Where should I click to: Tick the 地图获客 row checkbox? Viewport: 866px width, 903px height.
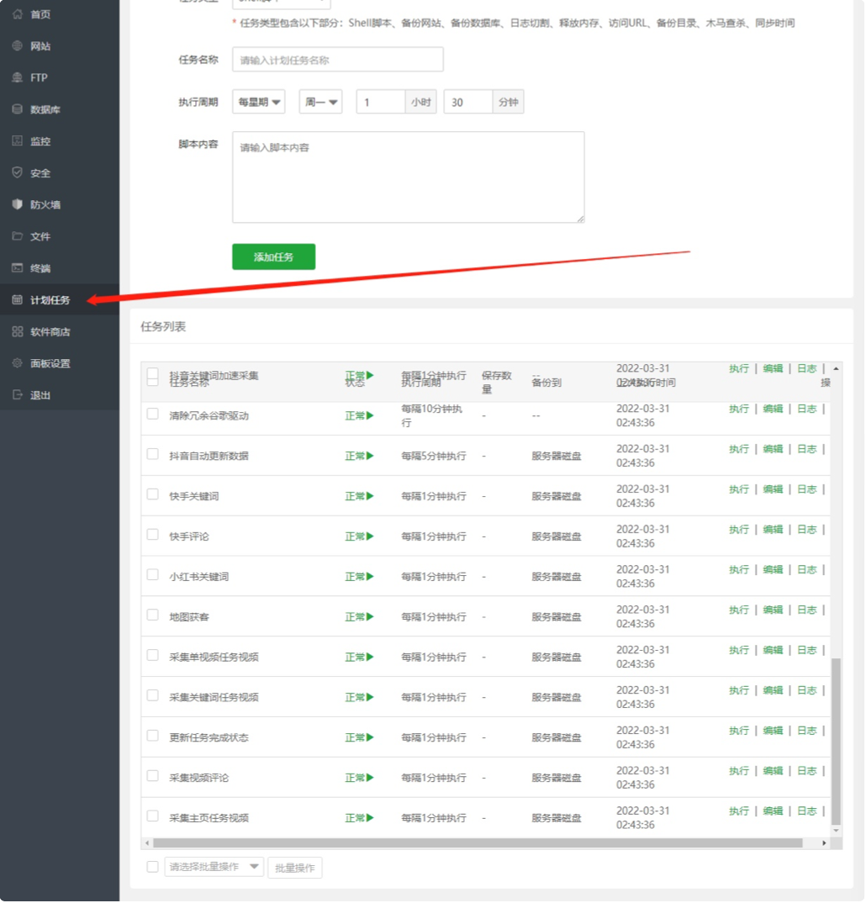(152, 615)
